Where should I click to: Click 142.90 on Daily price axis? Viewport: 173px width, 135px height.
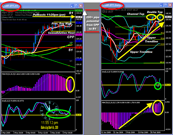(168, 14)
